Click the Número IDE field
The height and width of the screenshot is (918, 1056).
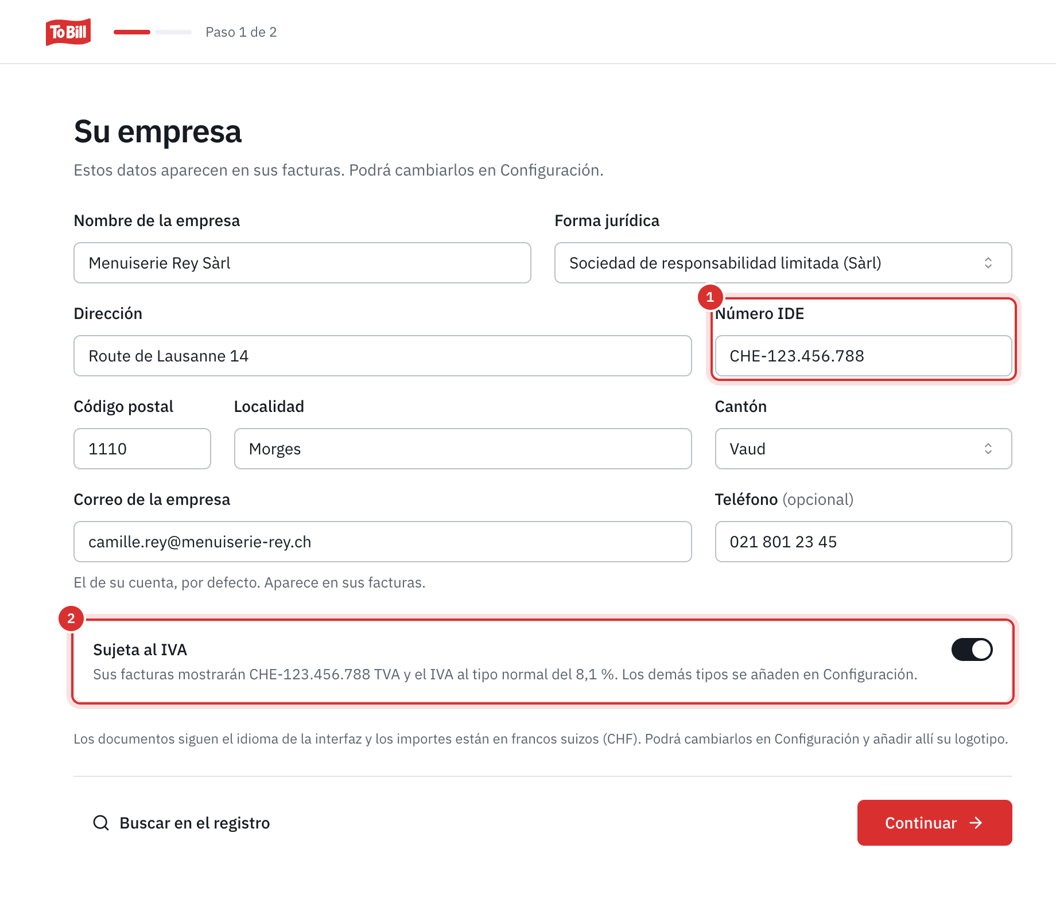tap(863, 356)
